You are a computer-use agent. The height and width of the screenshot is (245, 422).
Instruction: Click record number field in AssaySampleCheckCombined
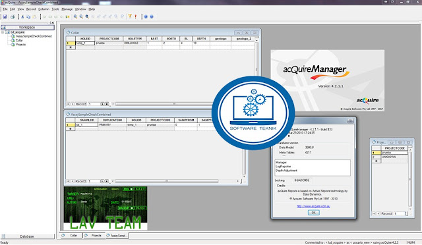(94, 181)
